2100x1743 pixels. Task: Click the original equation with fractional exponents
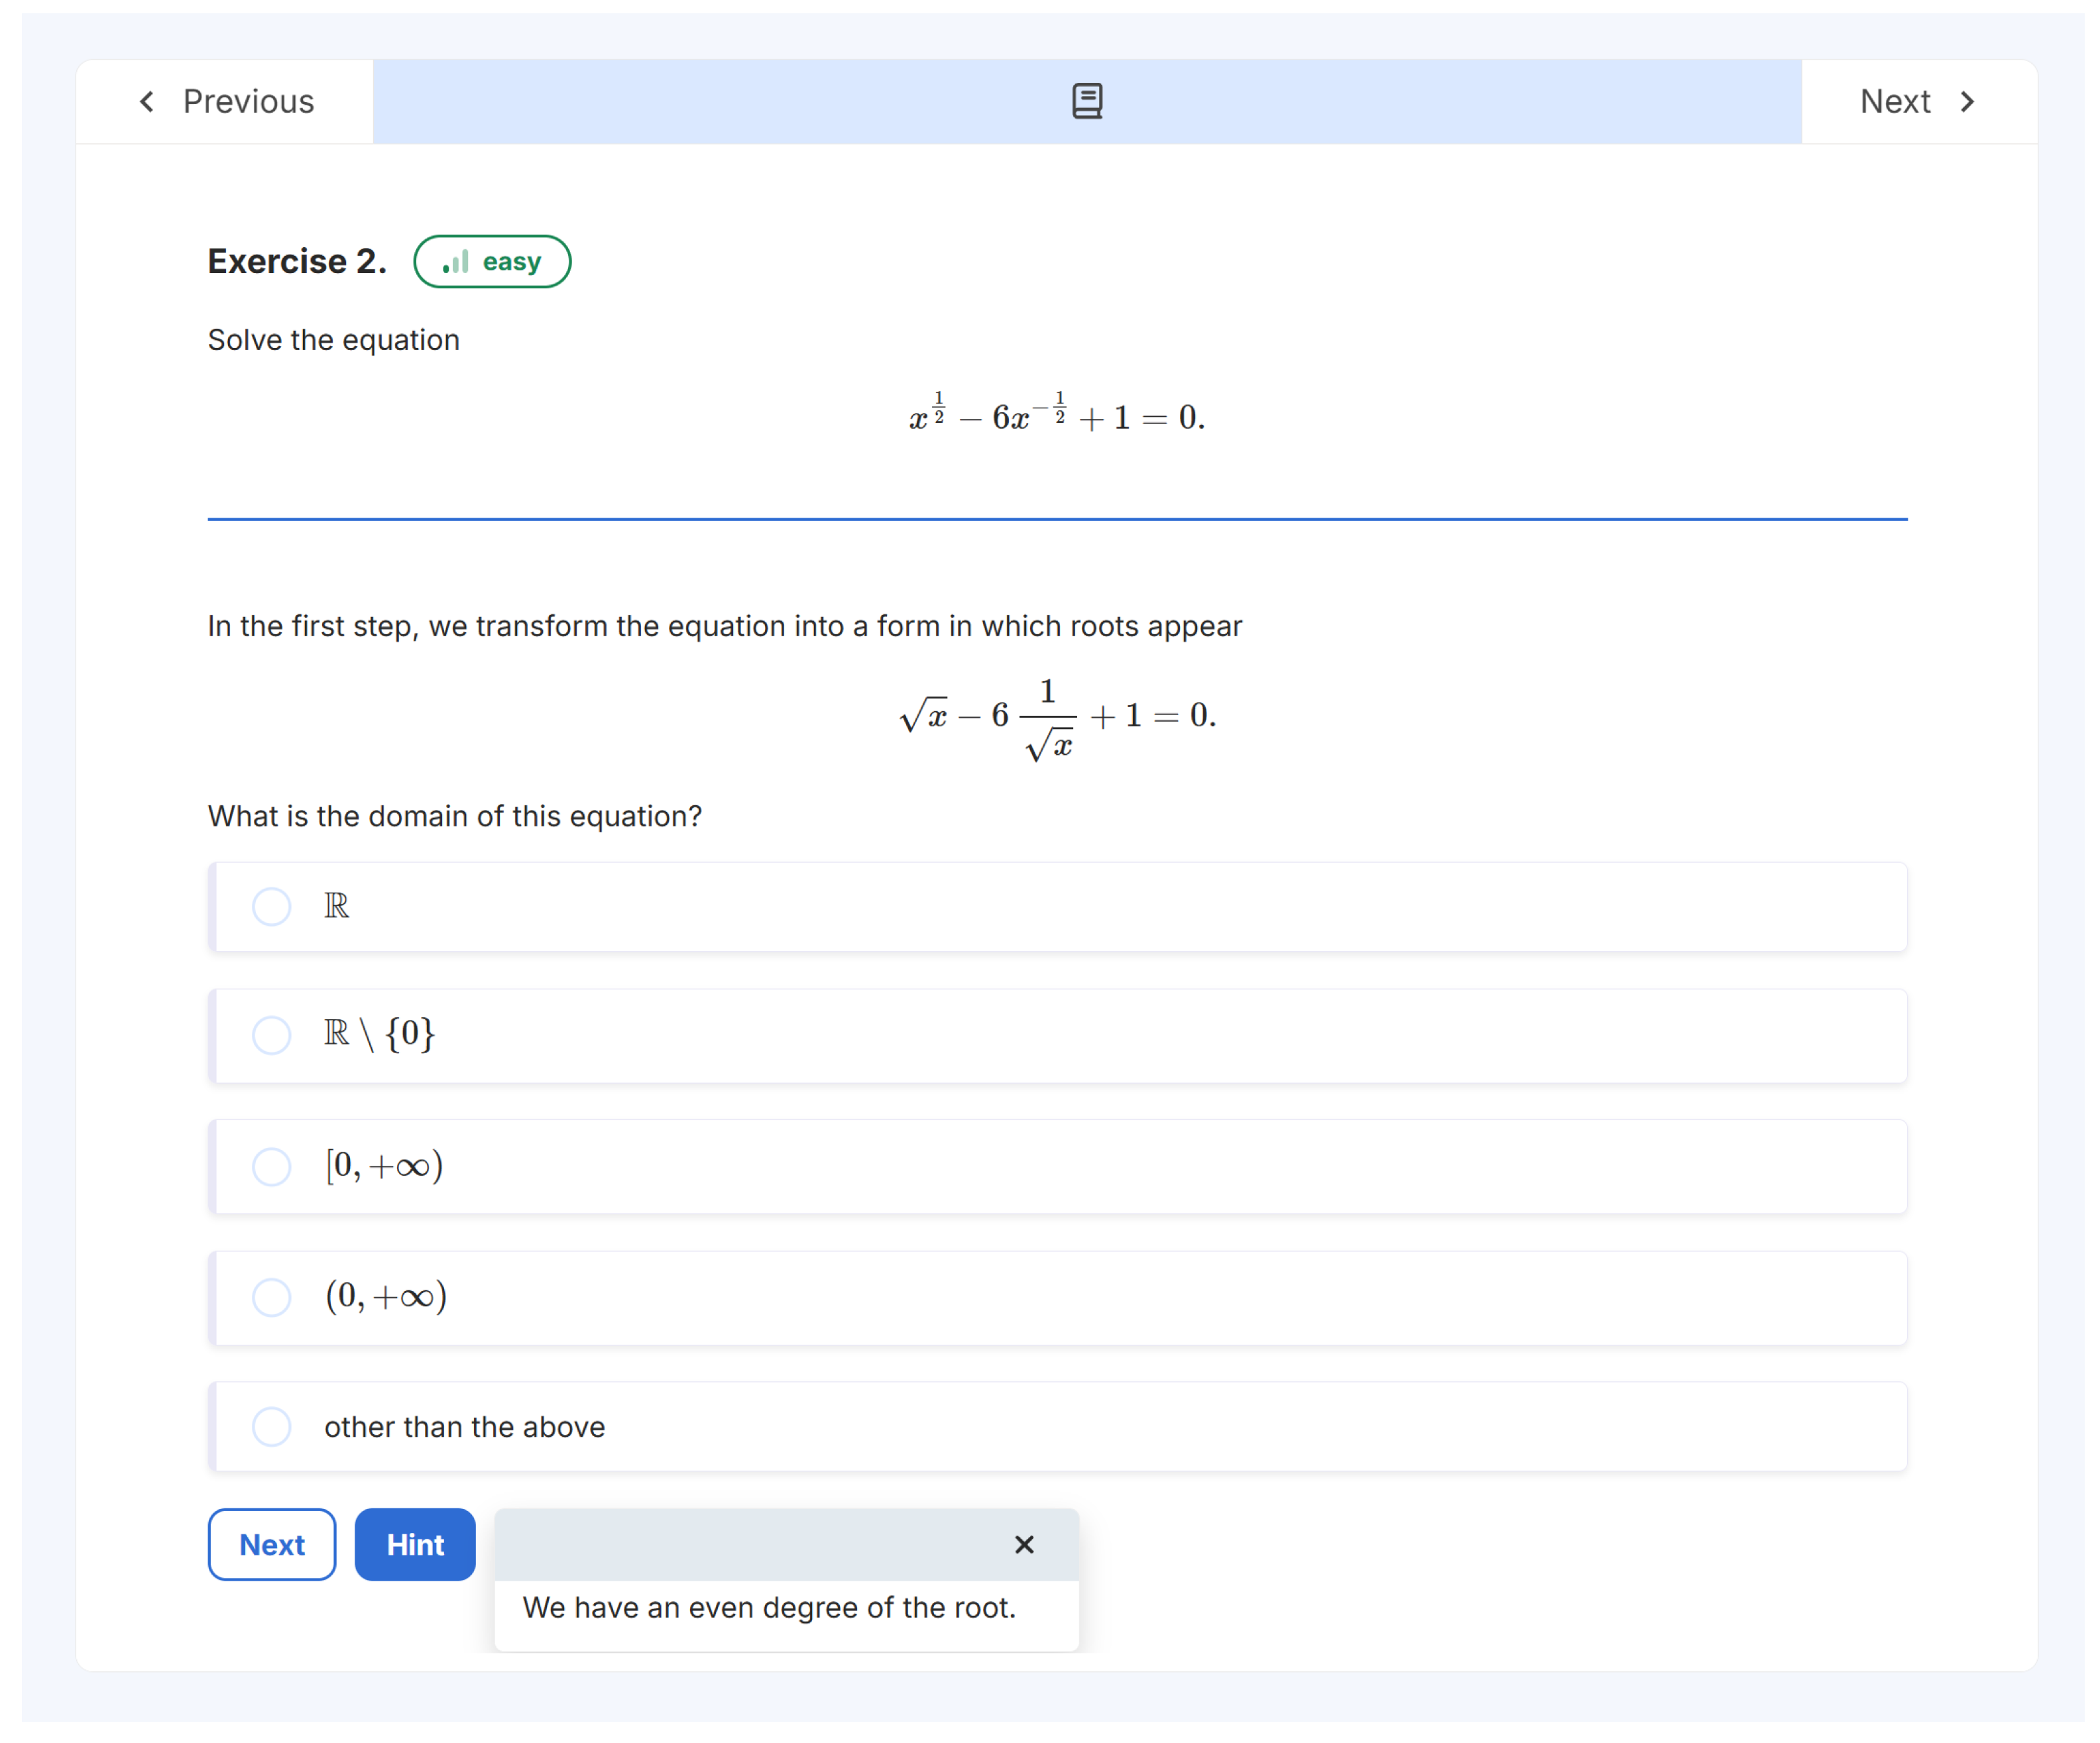pos(1056,415)
